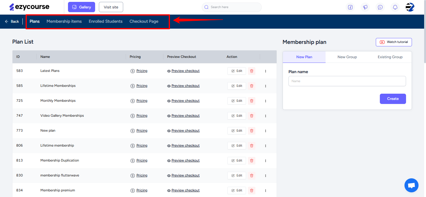Open more options for Lifetime Memberships
The height and width of the screenshot is (197, 426).
pyautogui.click(x=266, y=86)
